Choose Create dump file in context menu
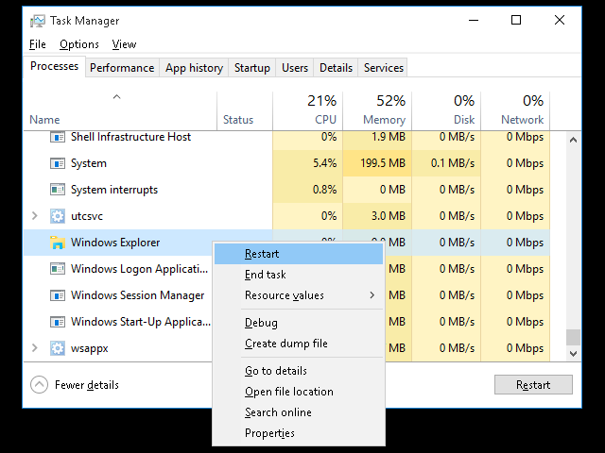The height and width of the screenshot is (453, 605). click(x=299, y=344)
